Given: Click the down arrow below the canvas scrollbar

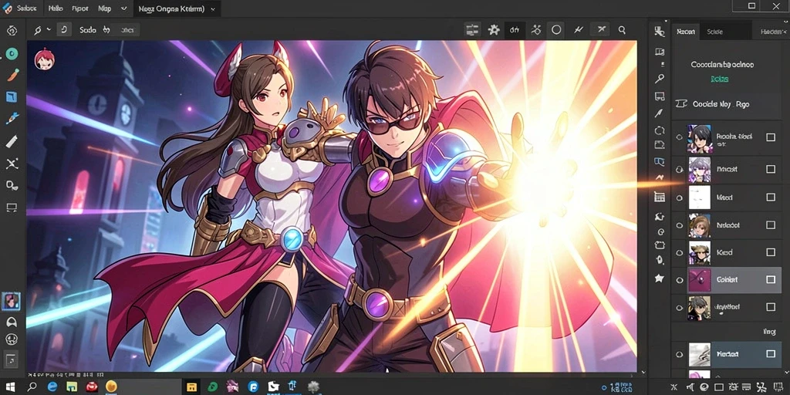Looking at the screenshot, I should click(643, 373).
